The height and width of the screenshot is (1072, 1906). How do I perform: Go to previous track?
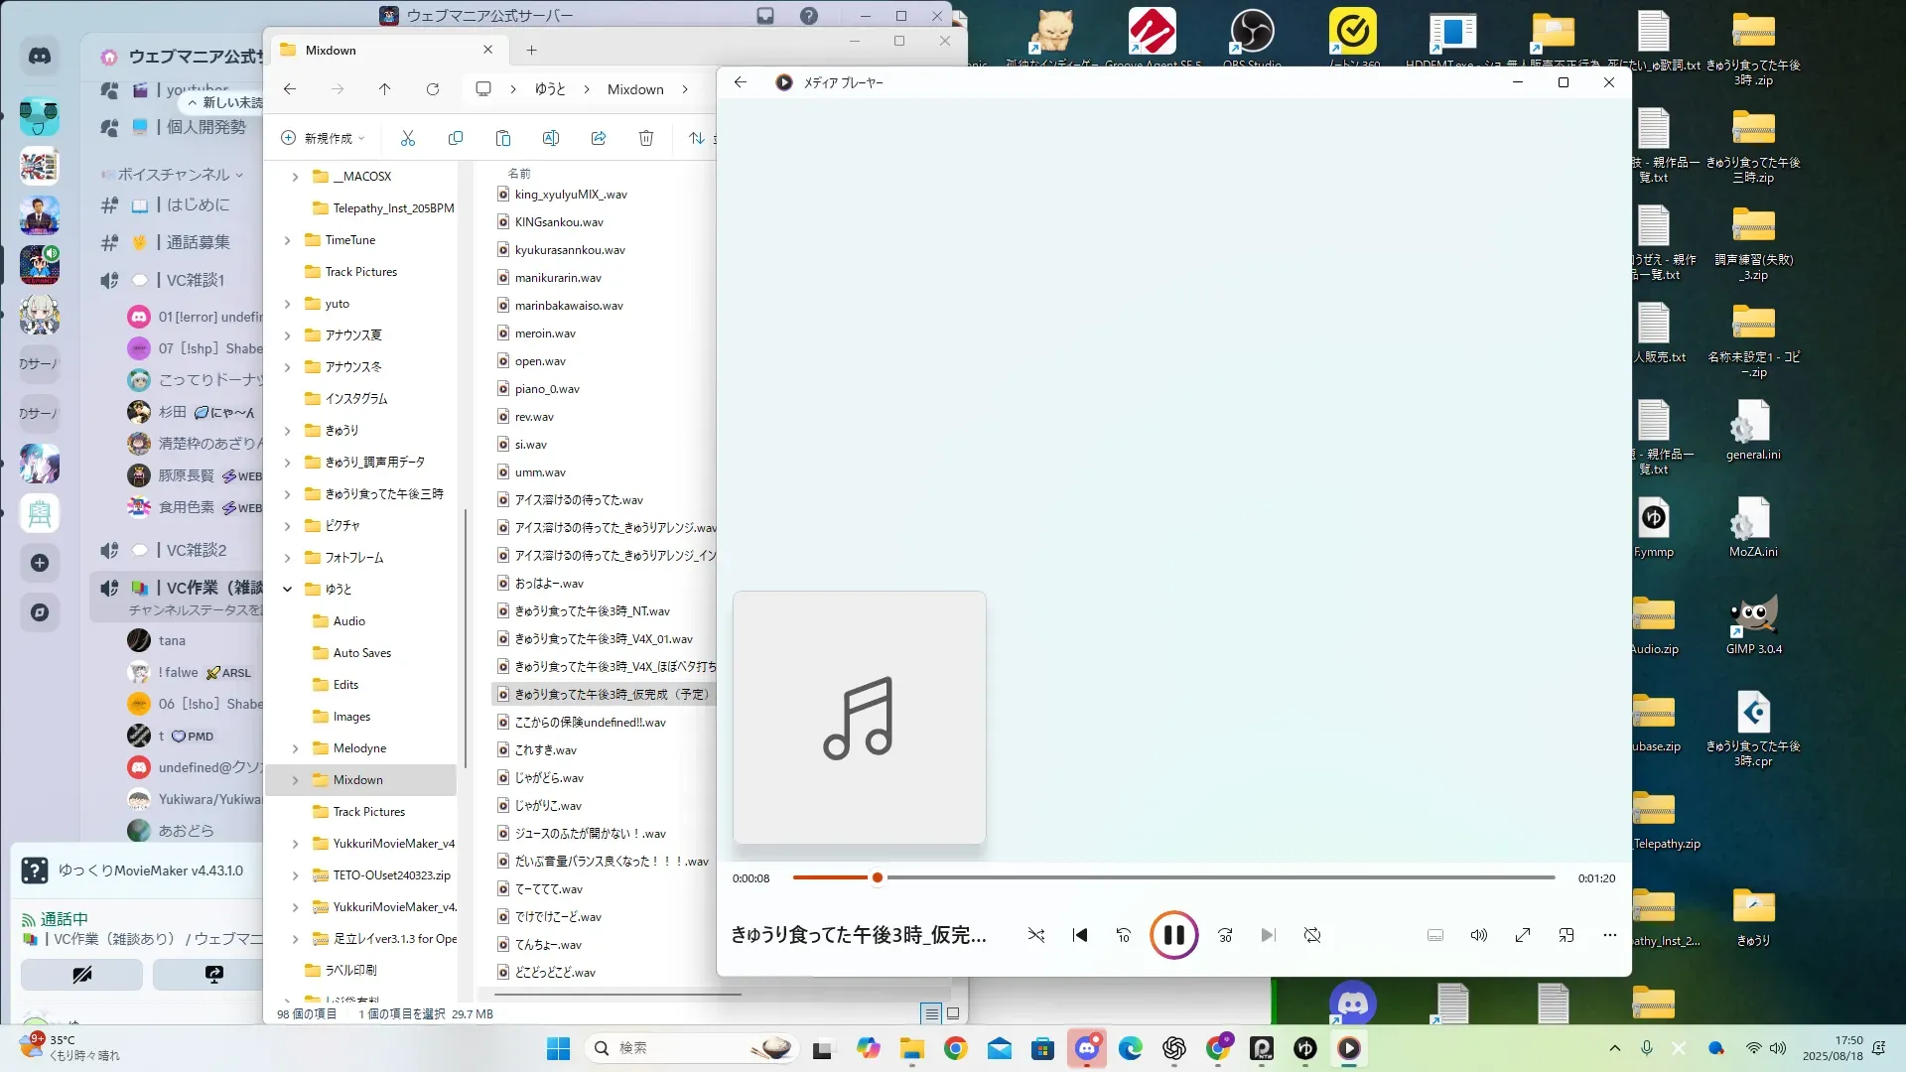1080,935
